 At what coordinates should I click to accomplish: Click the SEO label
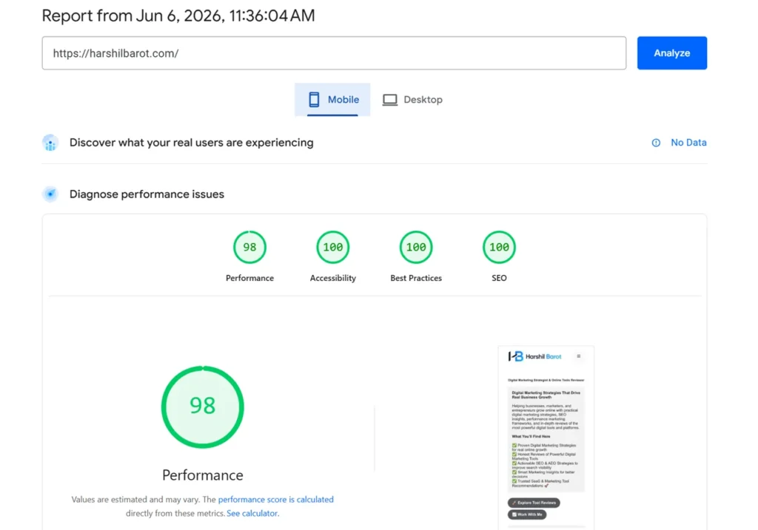pos(499,278)
